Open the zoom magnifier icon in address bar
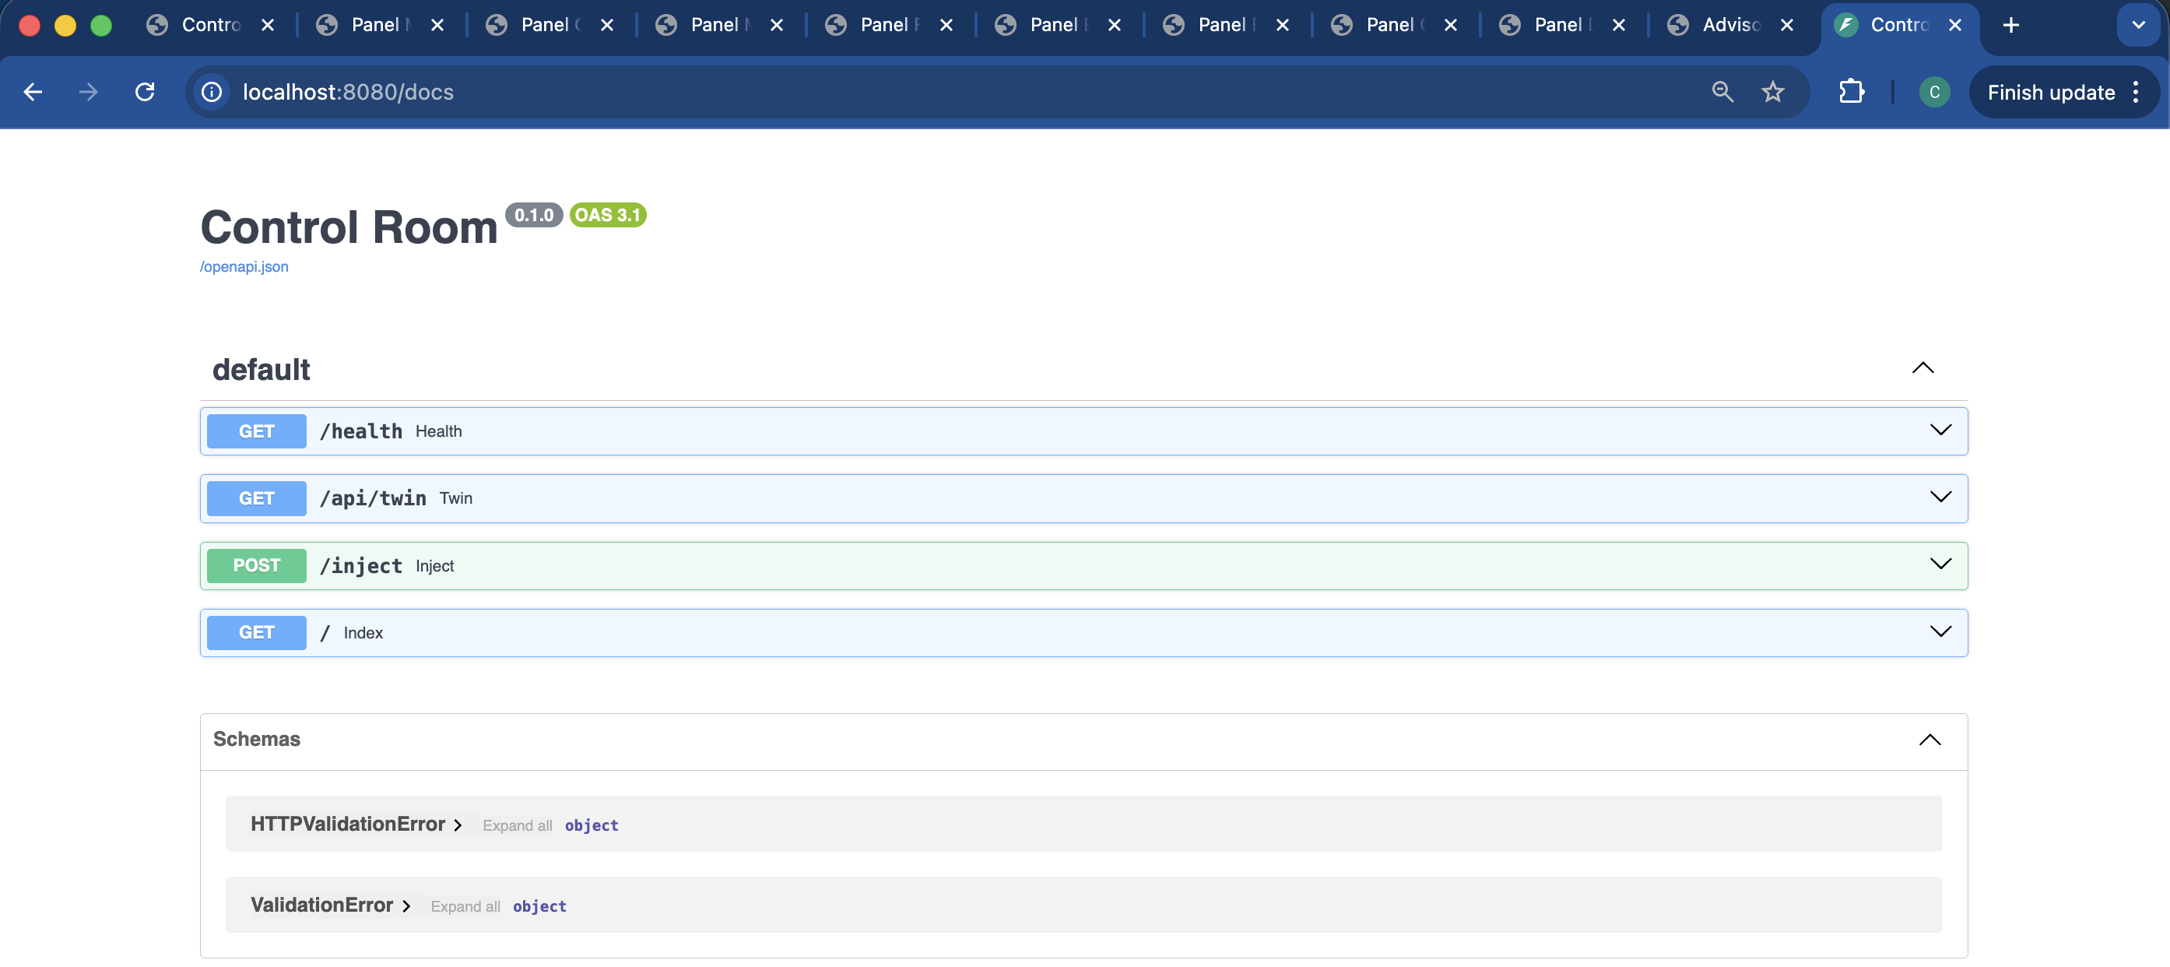The image size is (2170, 967). click(1722, 92)
